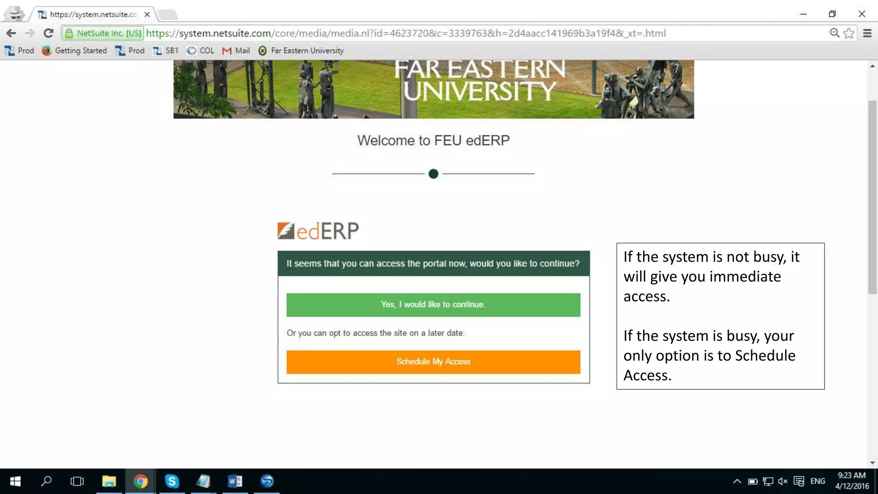Click 'Yes, I would like to continue' button

[x=433, y=304]
